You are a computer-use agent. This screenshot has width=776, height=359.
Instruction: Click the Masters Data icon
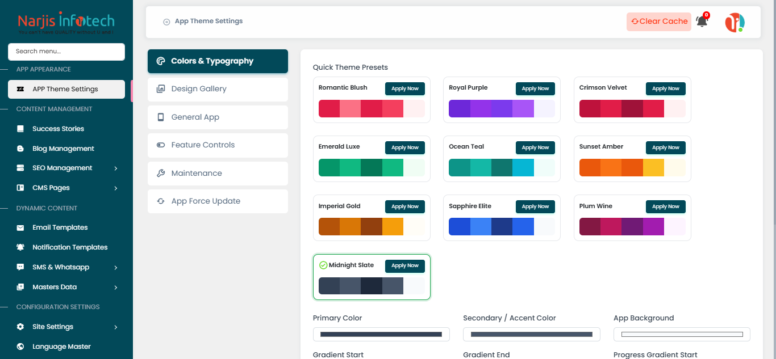[x=20, y=287]
